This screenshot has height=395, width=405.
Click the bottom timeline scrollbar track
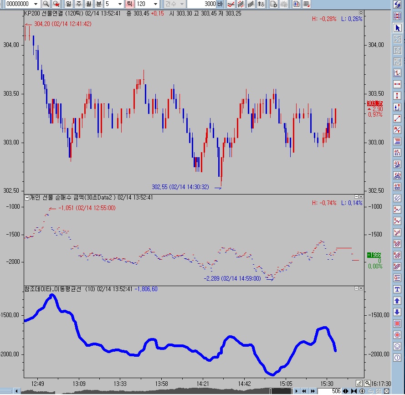coord(137,391)
